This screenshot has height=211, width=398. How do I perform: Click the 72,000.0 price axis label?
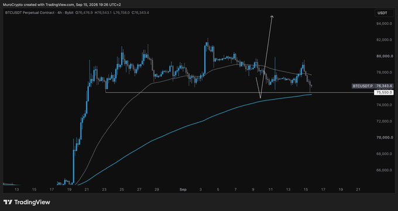385,121
